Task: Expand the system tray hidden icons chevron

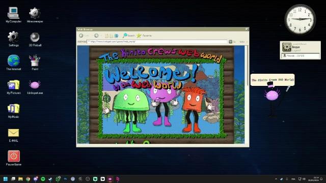Action: [276, 179]
